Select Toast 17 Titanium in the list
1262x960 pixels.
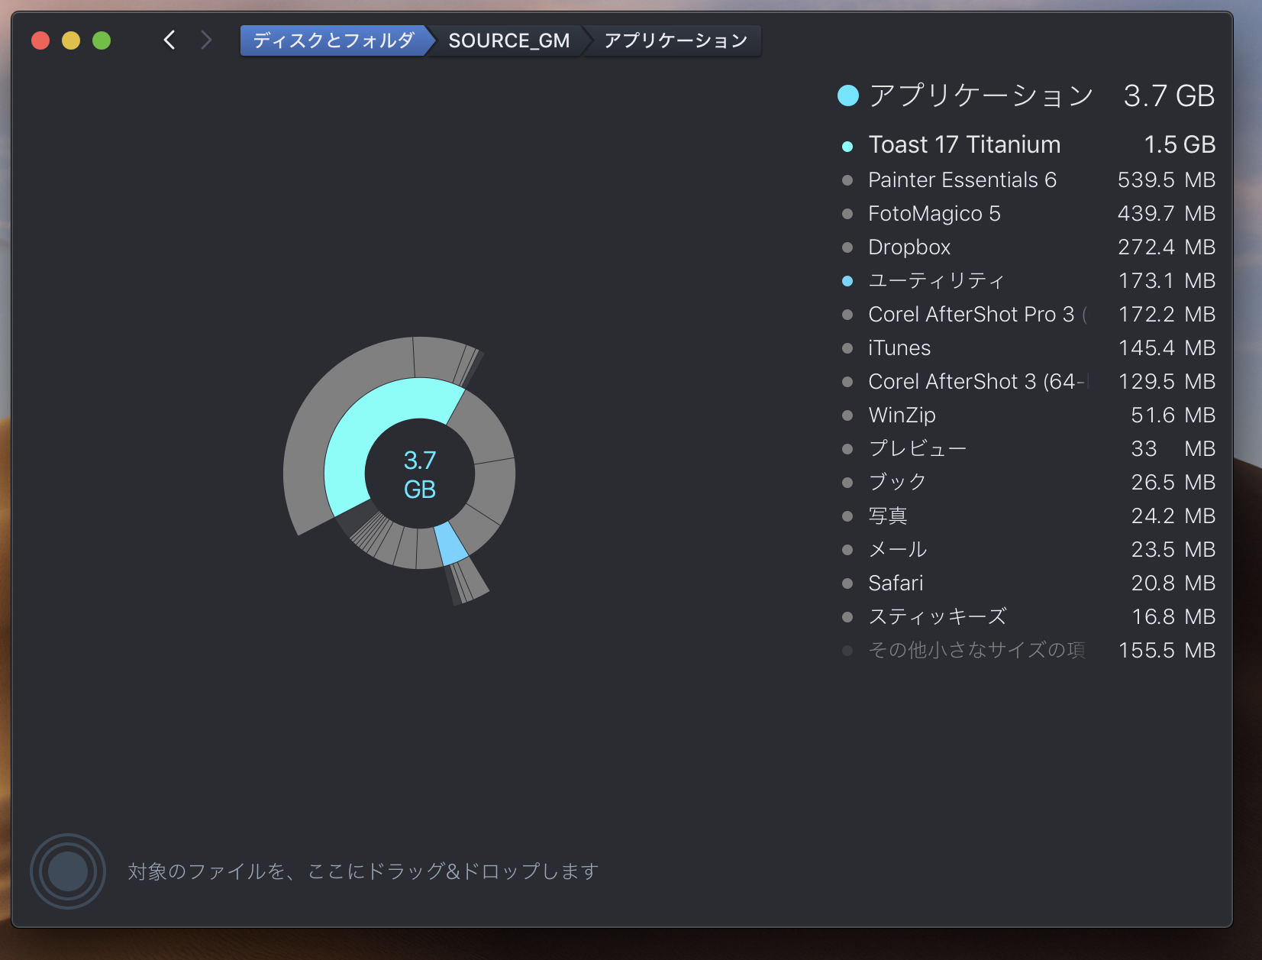[x=1028, y=145]
